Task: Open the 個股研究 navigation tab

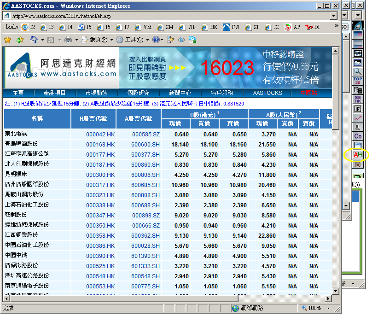Action: tap(139, 93)
